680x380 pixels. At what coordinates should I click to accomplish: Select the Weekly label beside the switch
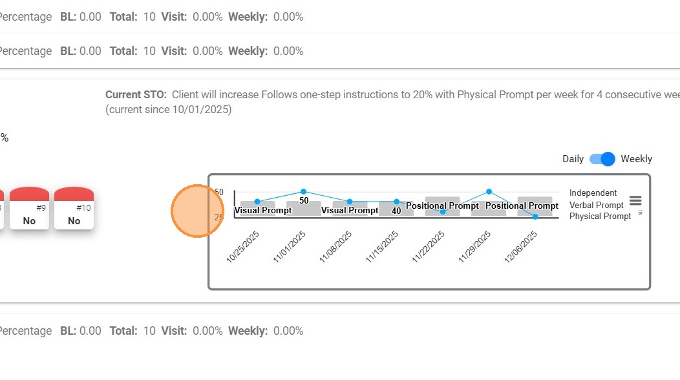click(x=636, y=159)
